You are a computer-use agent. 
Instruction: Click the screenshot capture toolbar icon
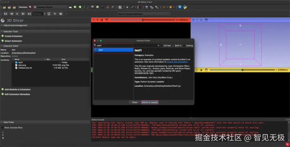147,7
